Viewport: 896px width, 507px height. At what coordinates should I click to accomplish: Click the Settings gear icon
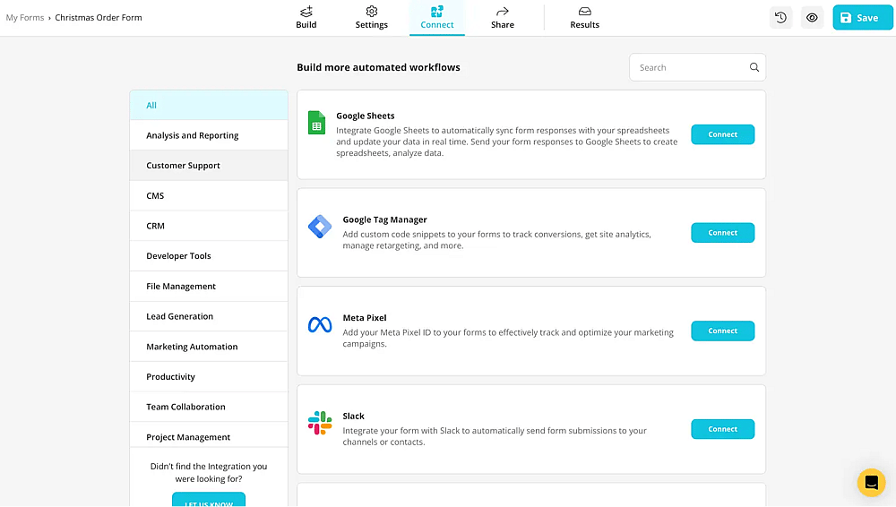tap(372, 12)
